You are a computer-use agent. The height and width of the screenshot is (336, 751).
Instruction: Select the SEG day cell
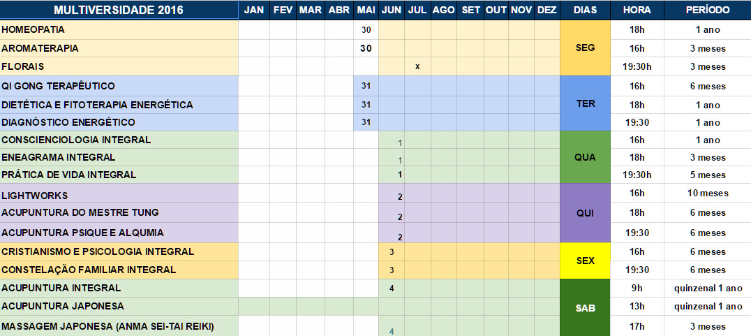(585, 48)
